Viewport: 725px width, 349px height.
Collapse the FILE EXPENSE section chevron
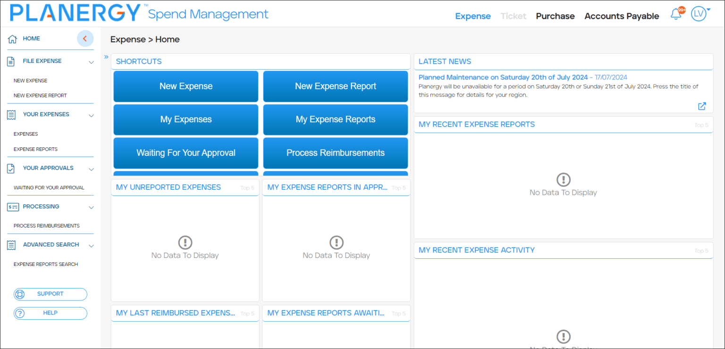pos(91,61)
